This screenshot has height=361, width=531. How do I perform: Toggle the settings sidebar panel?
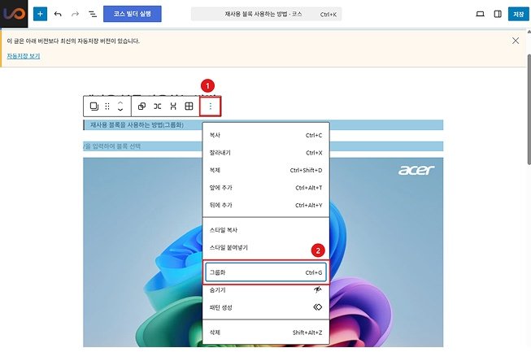498,14
